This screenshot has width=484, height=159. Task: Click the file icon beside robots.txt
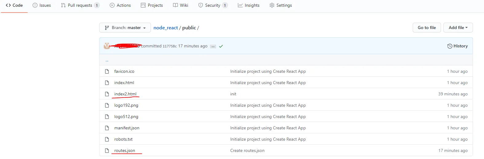[107, 139]
